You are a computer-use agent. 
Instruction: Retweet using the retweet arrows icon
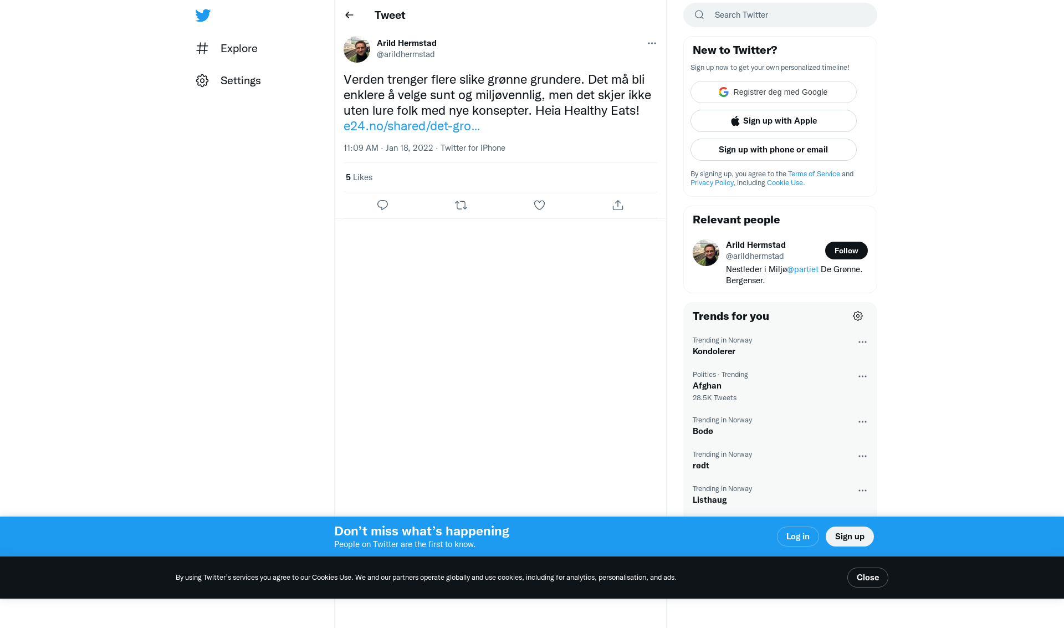click(x=461, y=205)
